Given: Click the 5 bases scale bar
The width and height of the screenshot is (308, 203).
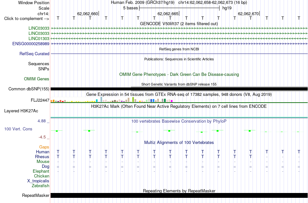Looking at the screenshot, I should point(179,8).
